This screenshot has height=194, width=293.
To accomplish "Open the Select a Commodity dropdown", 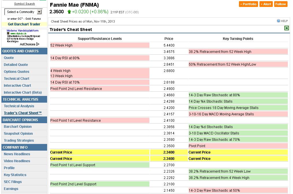I will [39, 12].
